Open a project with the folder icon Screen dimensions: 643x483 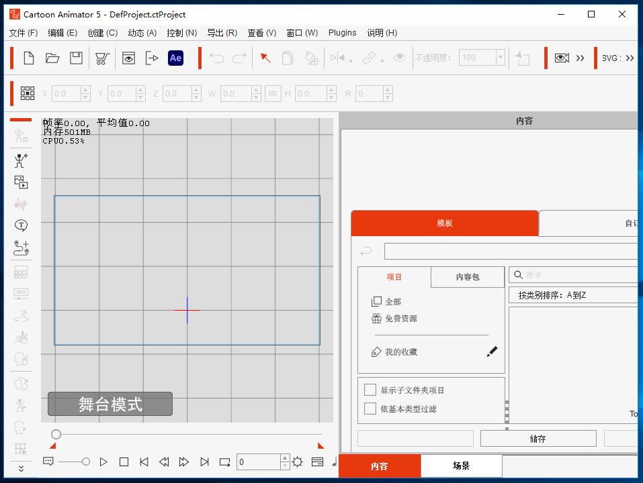click(52, 58)
